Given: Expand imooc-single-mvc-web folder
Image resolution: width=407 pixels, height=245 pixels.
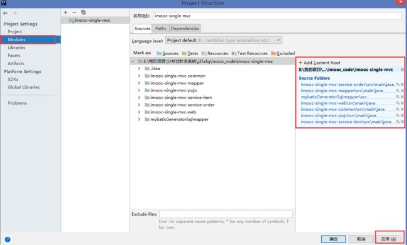Looking at the screenshot, I should 139,112.
